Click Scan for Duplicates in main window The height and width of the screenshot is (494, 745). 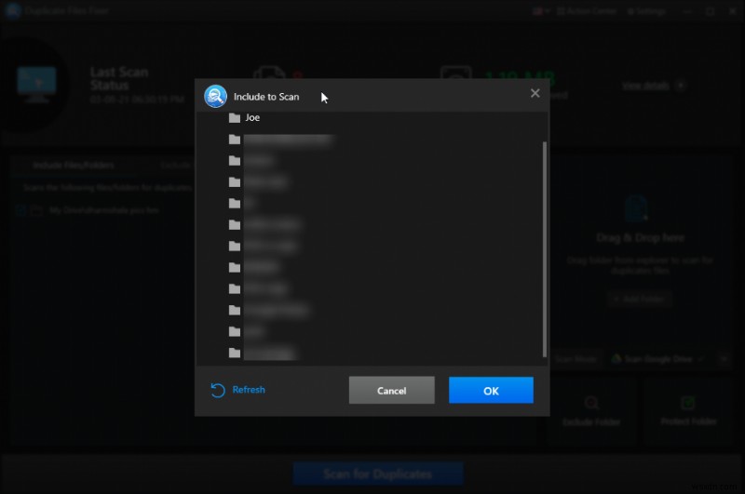pyautogui.click(x=378, y=474)
